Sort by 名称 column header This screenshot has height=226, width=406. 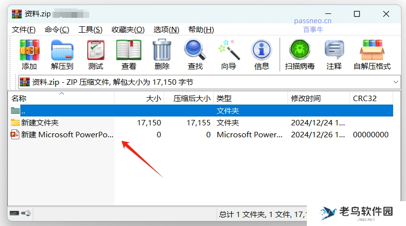click(61, 98)
